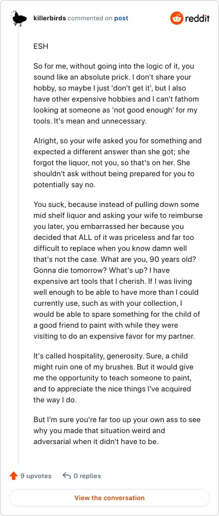This screenshot has height=516, width=219.
Task: Click the "ESH" verdict text
Action: pyautogui.click(x=41, y=47)
